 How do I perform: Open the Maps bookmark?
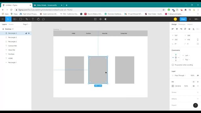pyautogui.click(x=14, y=14)
